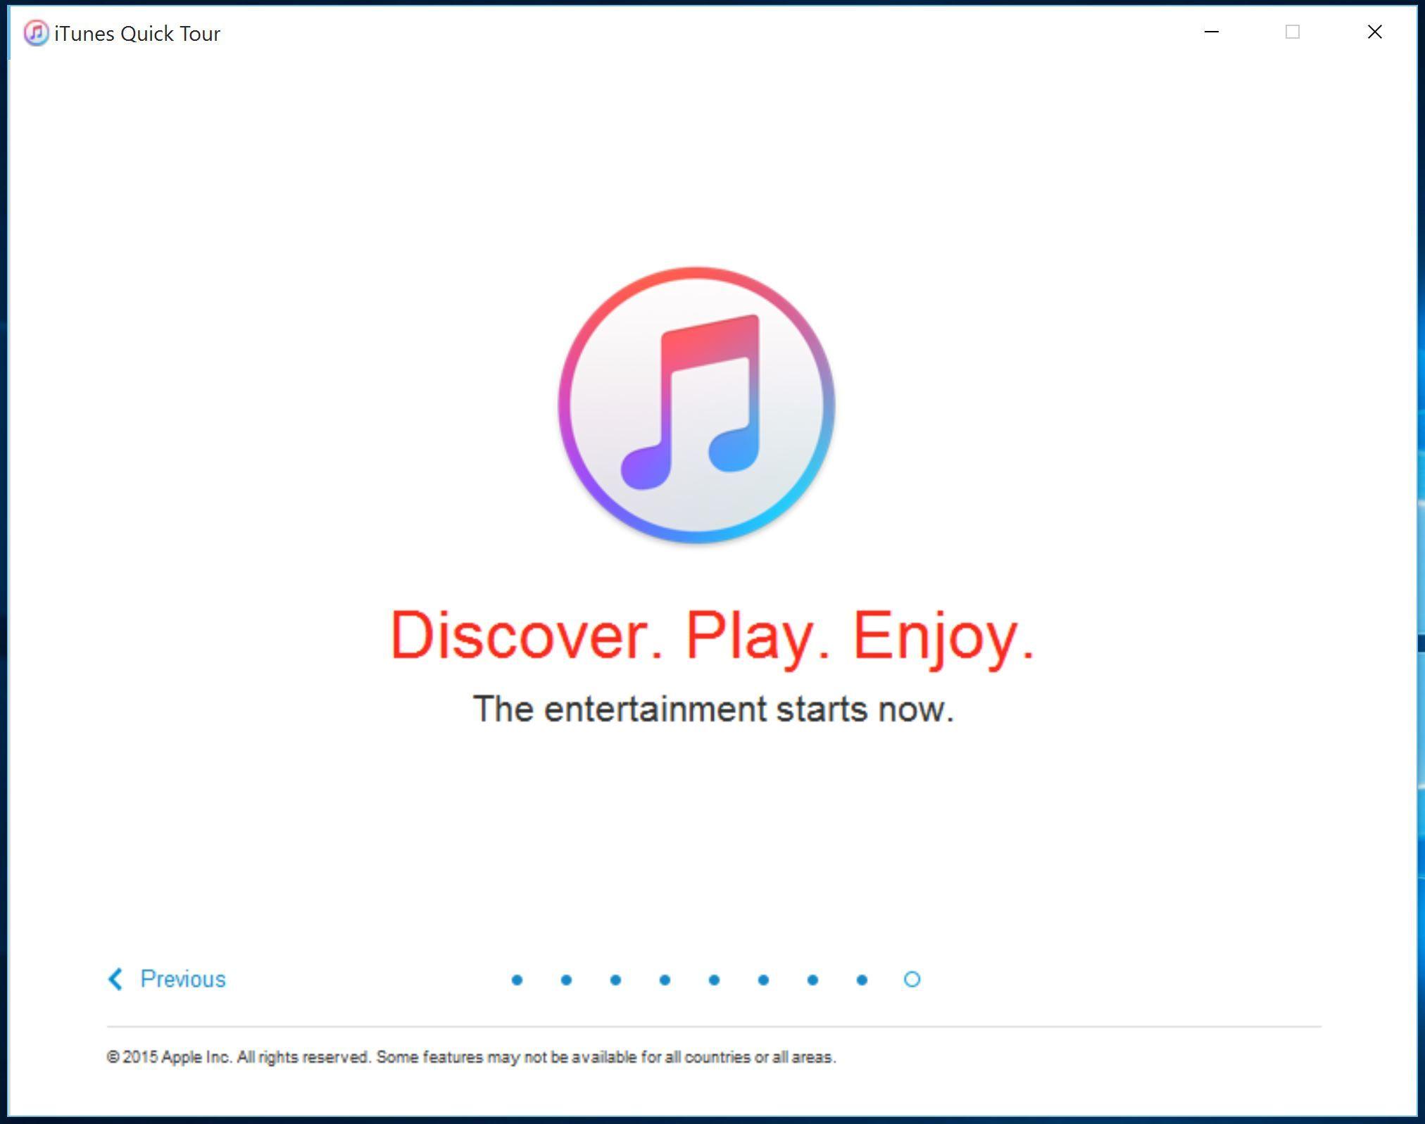Click the 'iTunes Quick Tour' window title
Screen dimensions: 1425x1124
point(137,34)
